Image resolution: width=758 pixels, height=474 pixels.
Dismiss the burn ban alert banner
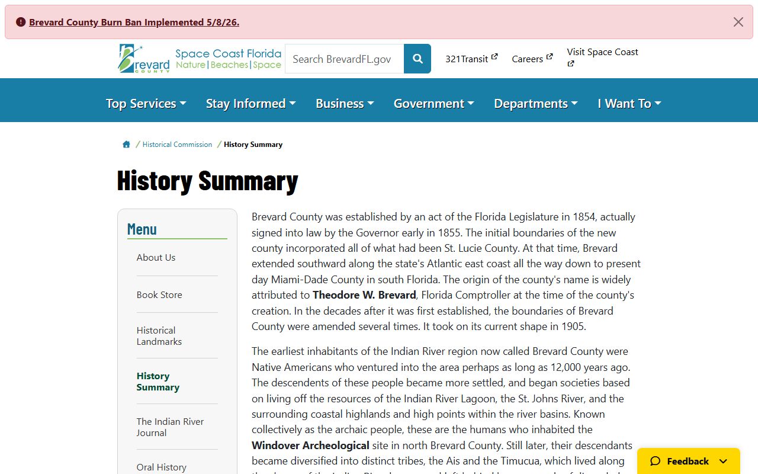coord(738,22)
